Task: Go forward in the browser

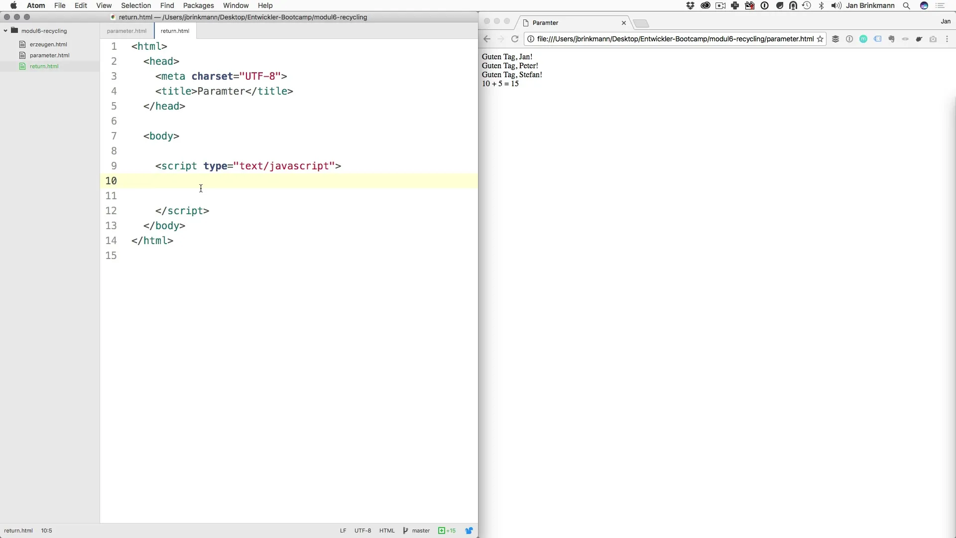Action: click(501, 39)
